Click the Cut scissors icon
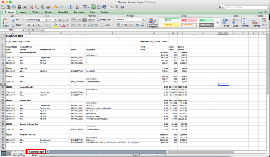This screenshot has height=157, width=270. (x=32, y=7)
